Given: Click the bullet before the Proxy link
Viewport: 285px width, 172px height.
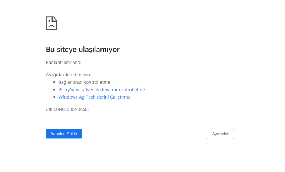Looking at the screenshot, I should 55,90.
